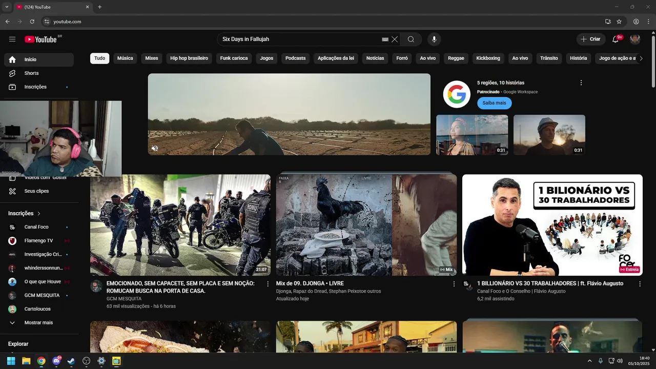Clear the search text with the X
The height and width of the screenshot is (369, 656).
click(395, 39)
